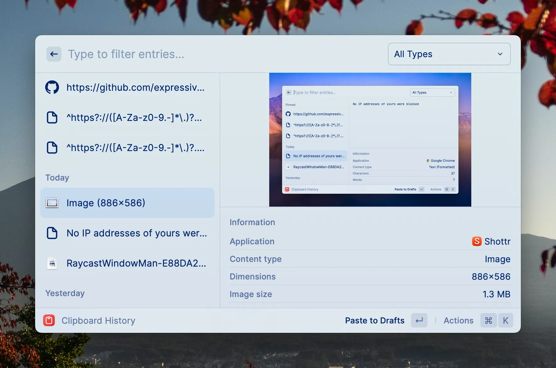The image size is (556, 368).
Task: Click the document icon beside No IP addresses
Action: [52, 233]
